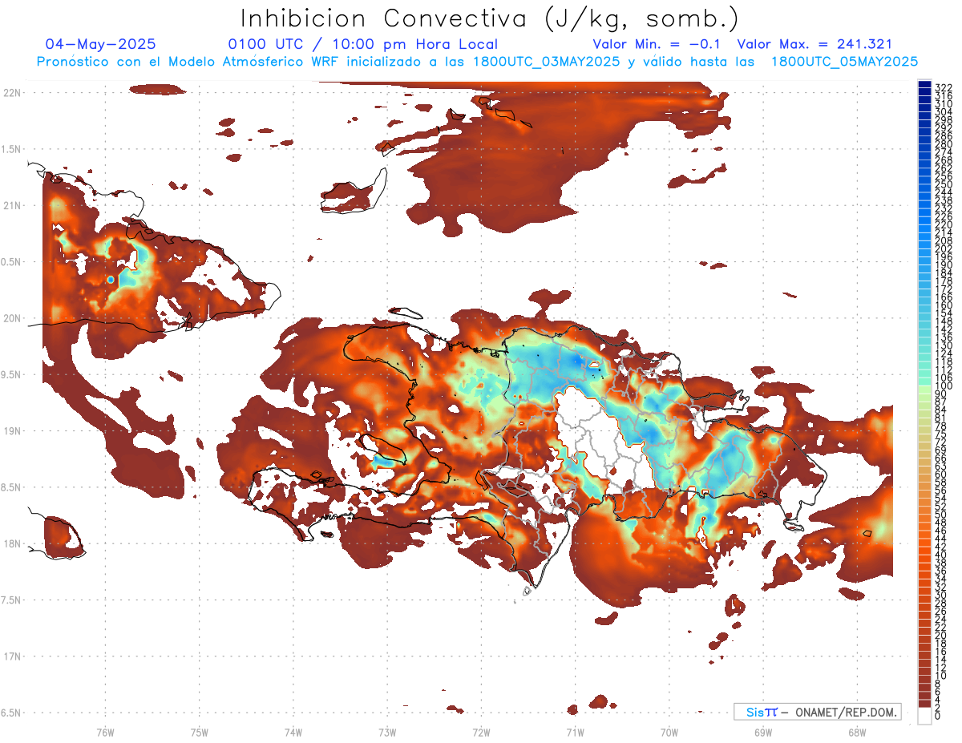Screen dimensions: 962x743
Task: Click the title 'Inhibicion Convectiva (J/kg, somb.)'
Action: (x=490, y=18)
